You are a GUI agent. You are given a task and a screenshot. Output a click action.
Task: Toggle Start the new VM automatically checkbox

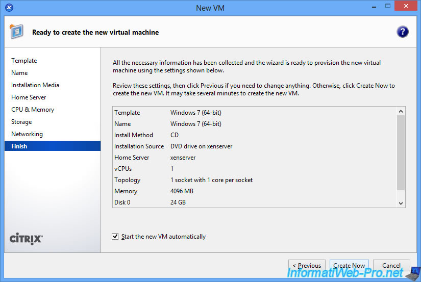[x=115, y=237]
